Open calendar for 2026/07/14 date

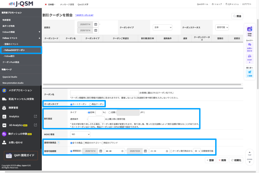96,24
